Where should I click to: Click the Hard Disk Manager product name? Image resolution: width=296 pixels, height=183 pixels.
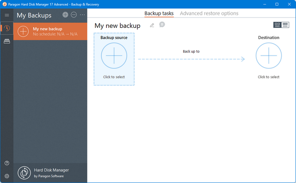pos(51,170)
